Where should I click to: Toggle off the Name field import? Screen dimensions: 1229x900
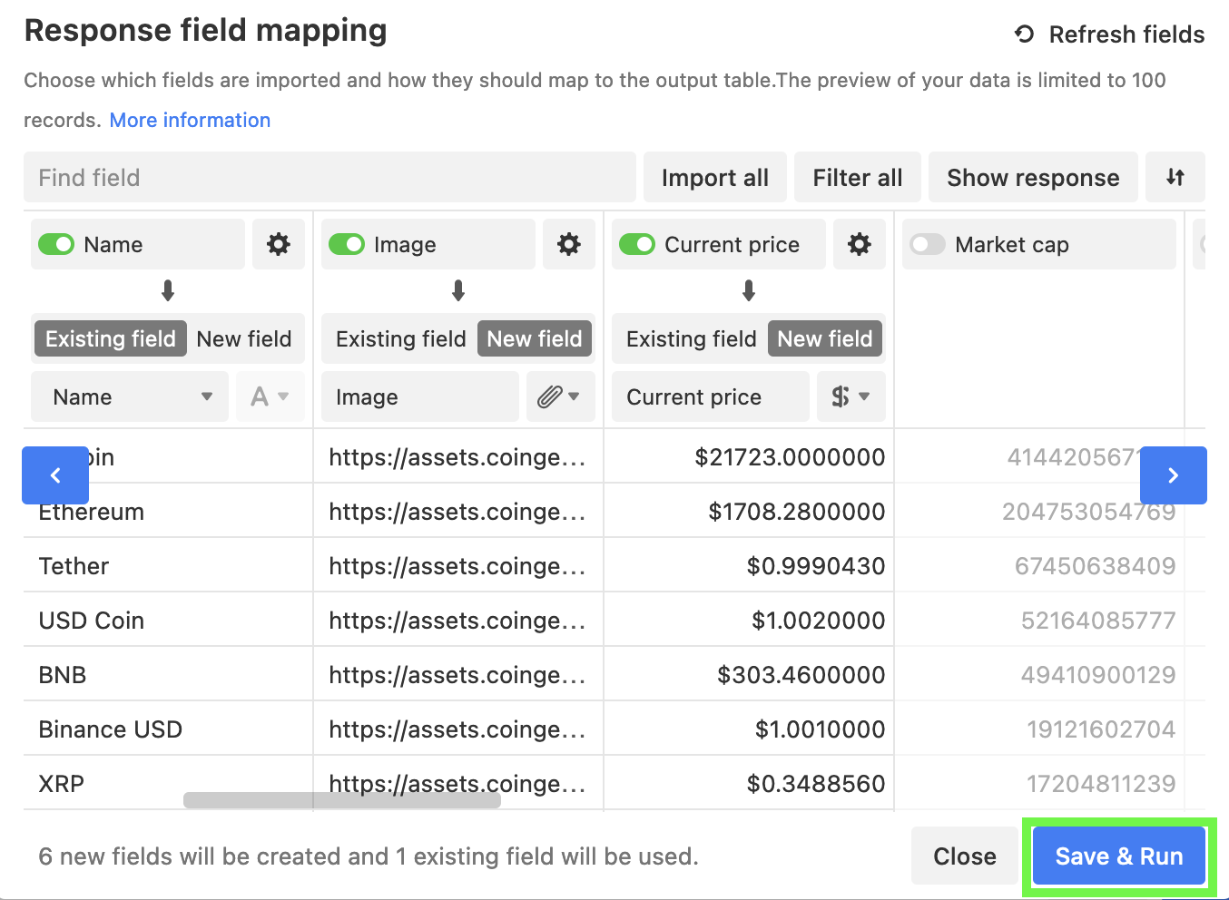click(x=56, y=245)
